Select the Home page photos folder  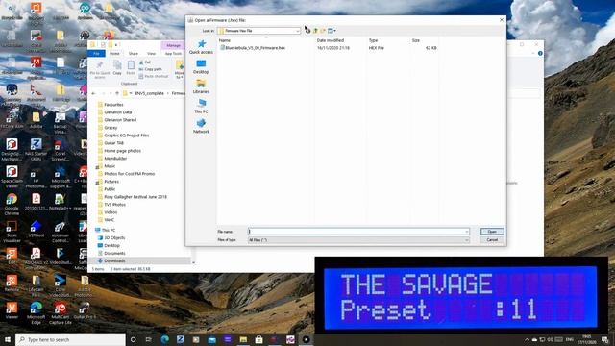pos(122,151)
